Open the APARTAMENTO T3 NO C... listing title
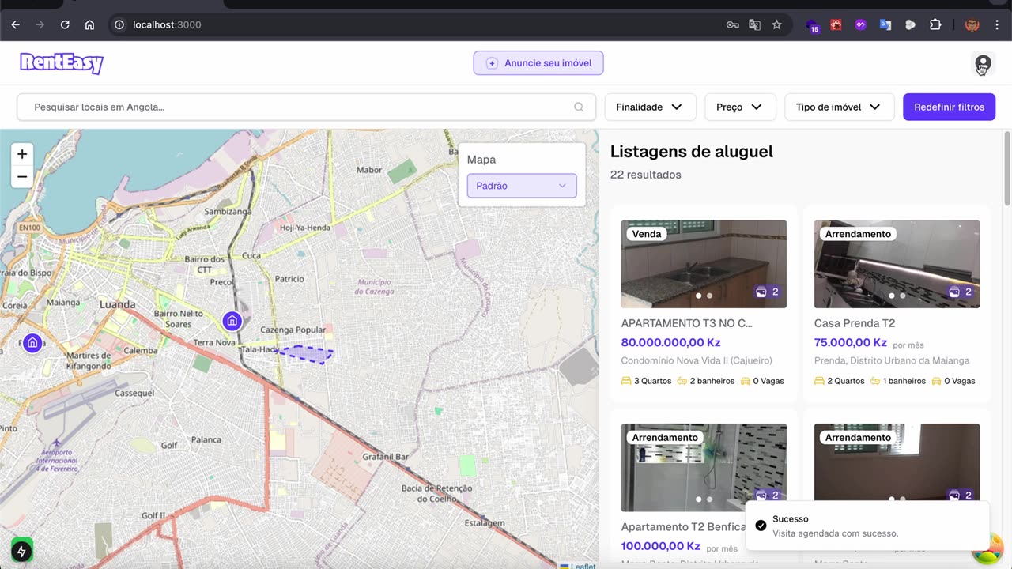Viewport: 1012px width, 569px height. pyautogui.click(x=686, y=323)
